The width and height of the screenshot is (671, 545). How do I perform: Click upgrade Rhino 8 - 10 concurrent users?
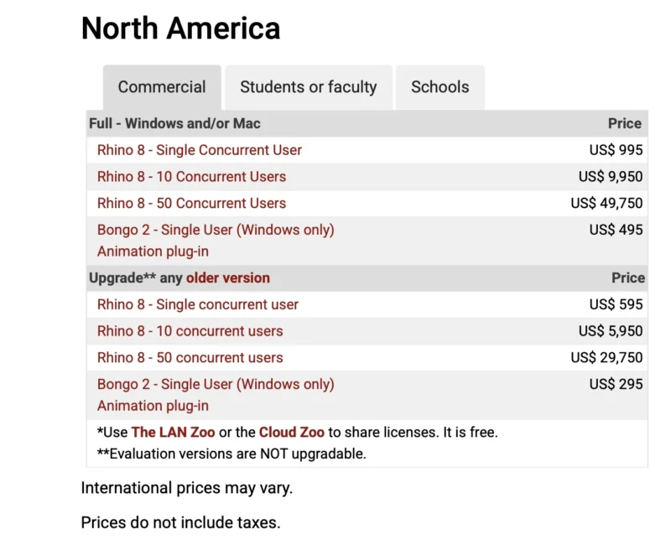190,331
